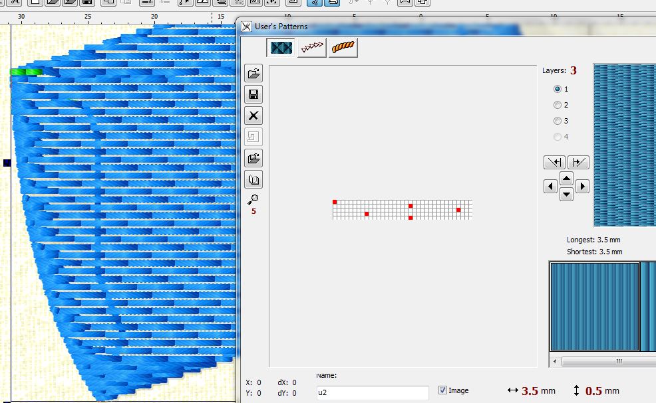
Task: Select the fill pattern type tab icon
Action: tap(281, 48)
